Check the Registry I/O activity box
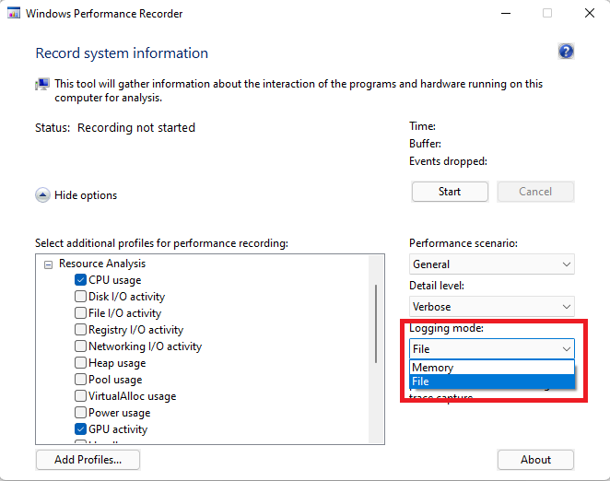This screenshot has width=610, height=481. click(80, 330)
